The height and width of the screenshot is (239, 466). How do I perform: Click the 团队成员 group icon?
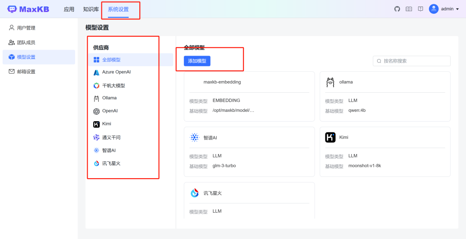pyautogui.click(x=12, y=42)
